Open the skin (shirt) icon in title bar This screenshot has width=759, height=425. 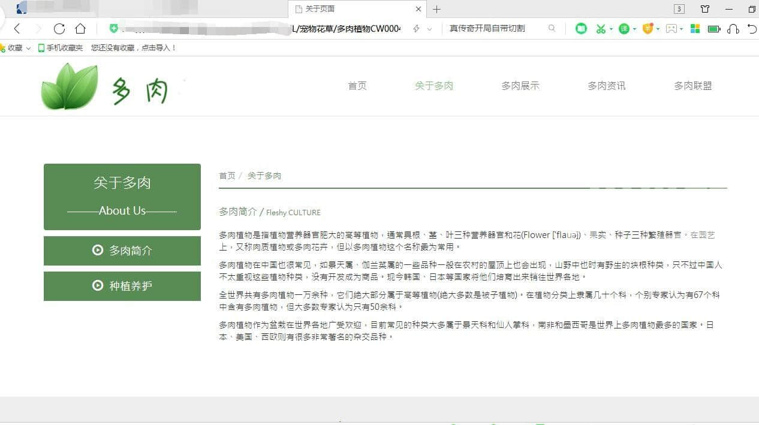[x=705, y=9]
